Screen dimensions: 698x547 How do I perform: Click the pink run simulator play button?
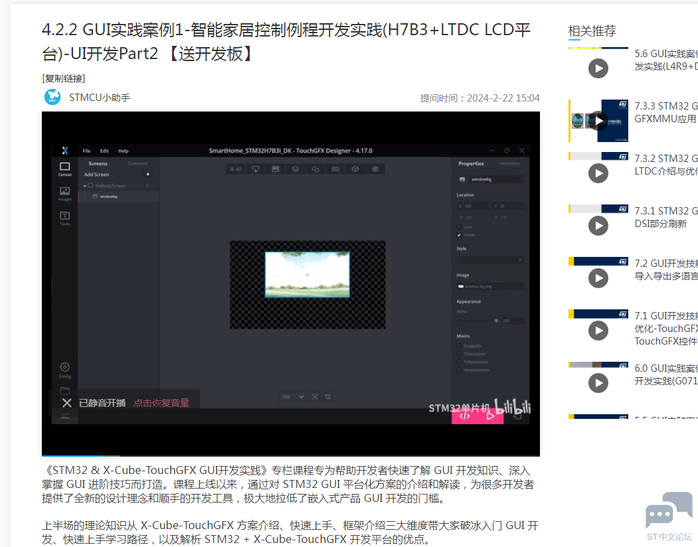tap(491, 416)
